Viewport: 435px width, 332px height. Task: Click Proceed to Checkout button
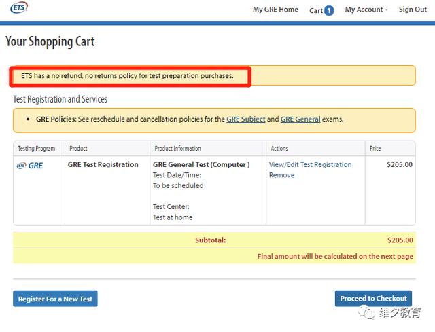click(373, 299)
